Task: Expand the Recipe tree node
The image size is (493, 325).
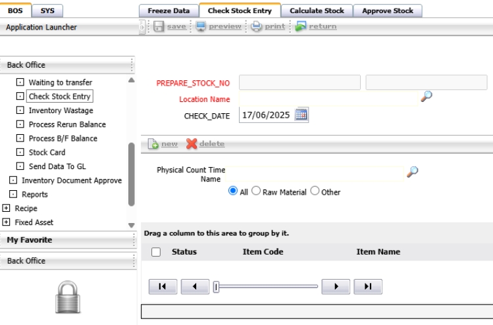Action: [7, 209]
